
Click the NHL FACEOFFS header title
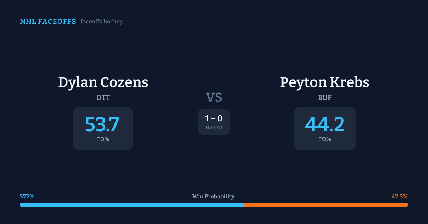click(48, 22)
